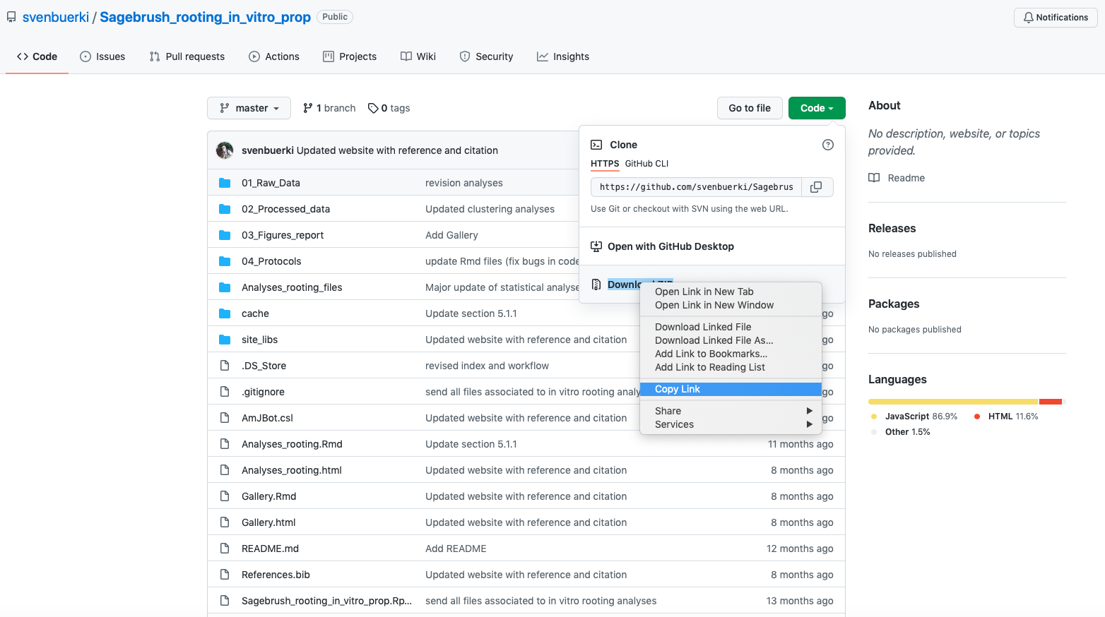Click the Clone terminal icon

tap(596, 145)
